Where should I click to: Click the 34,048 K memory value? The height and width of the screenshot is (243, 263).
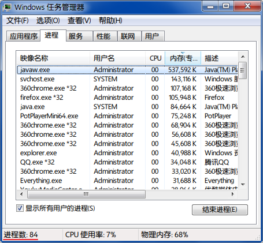[x=183, y=162]
